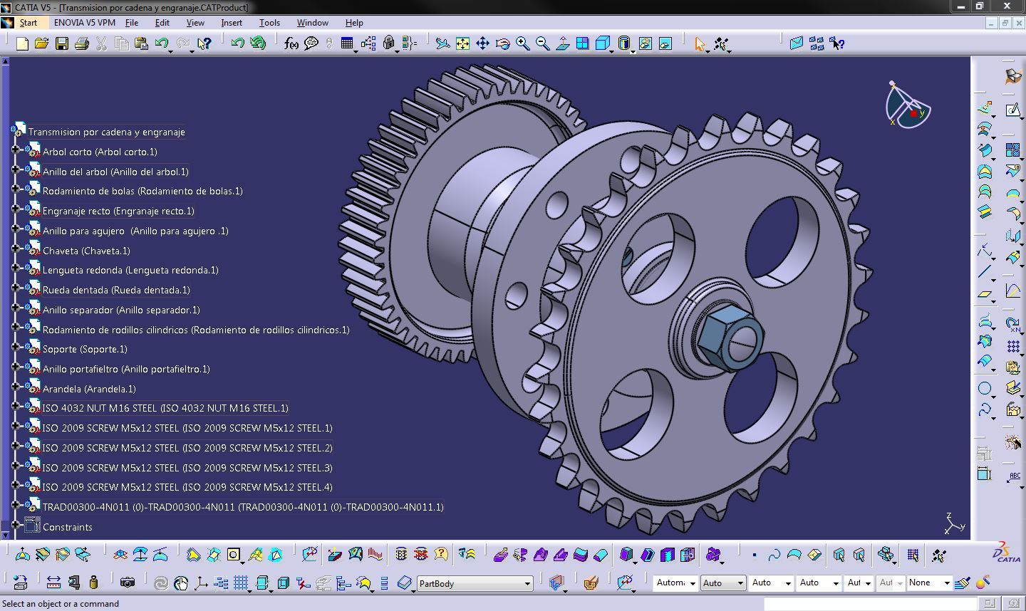Viewport: 1026px width, 611px height.
Task: Click the Send mail envelope icon
Action: [797, 44]
